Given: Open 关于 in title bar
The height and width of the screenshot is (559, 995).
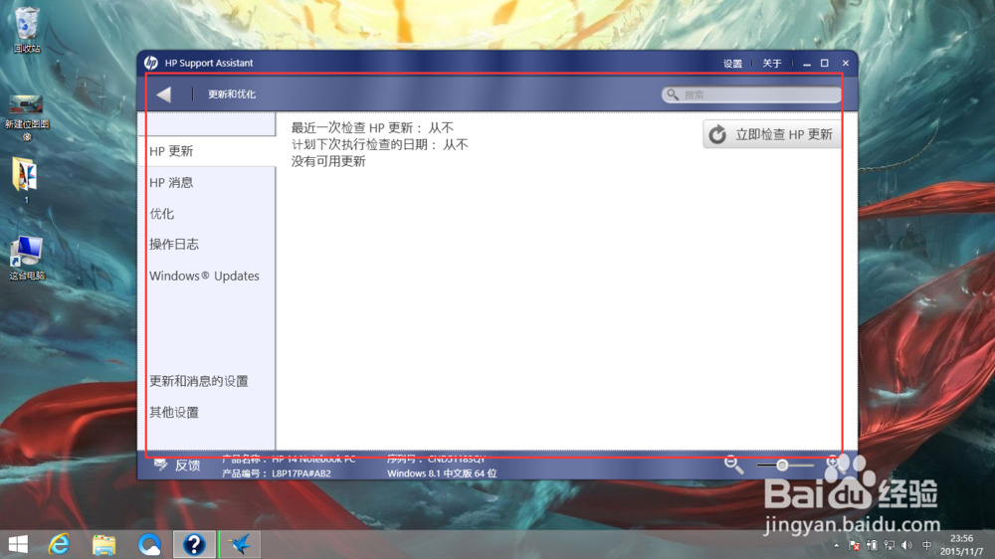Looking at the screenshot, I should pos(772,64).
